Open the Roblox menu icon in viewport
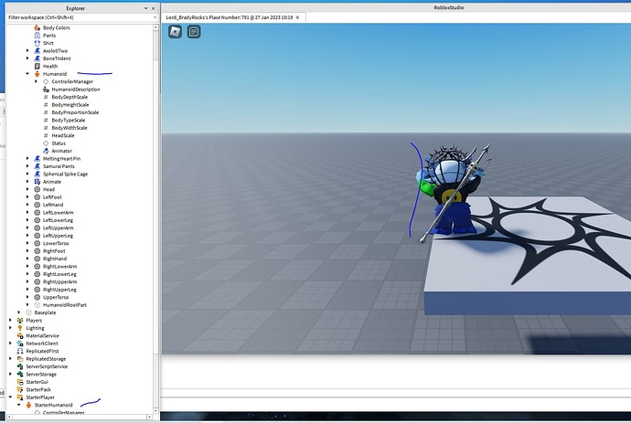The image size is (631, 423). (x=175, y=31)
